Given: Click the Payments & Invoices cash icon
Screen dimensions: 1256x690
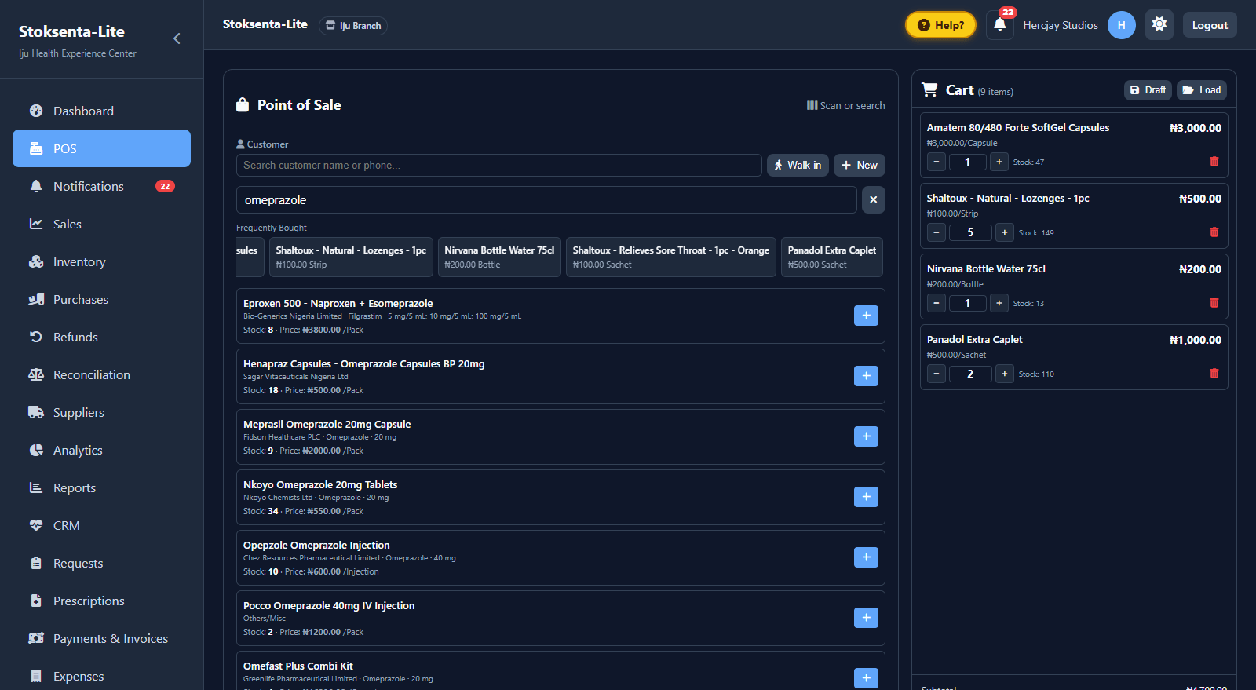Looking at the screenshot, I should click(36, 638).
